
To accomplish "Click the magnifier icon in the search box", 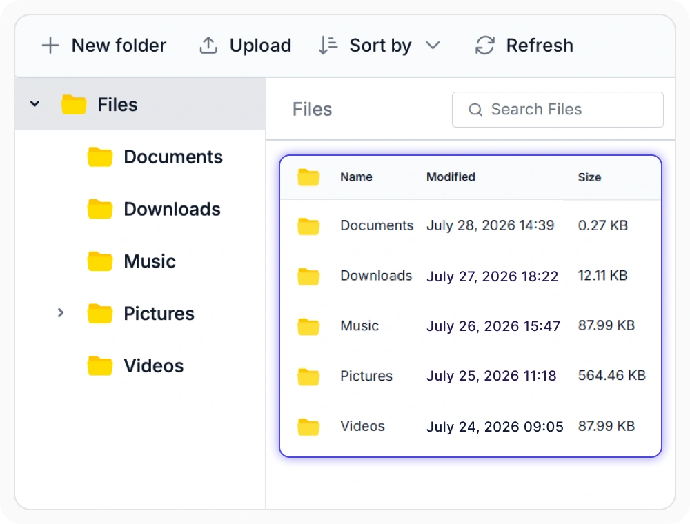I will click(475, 110).
